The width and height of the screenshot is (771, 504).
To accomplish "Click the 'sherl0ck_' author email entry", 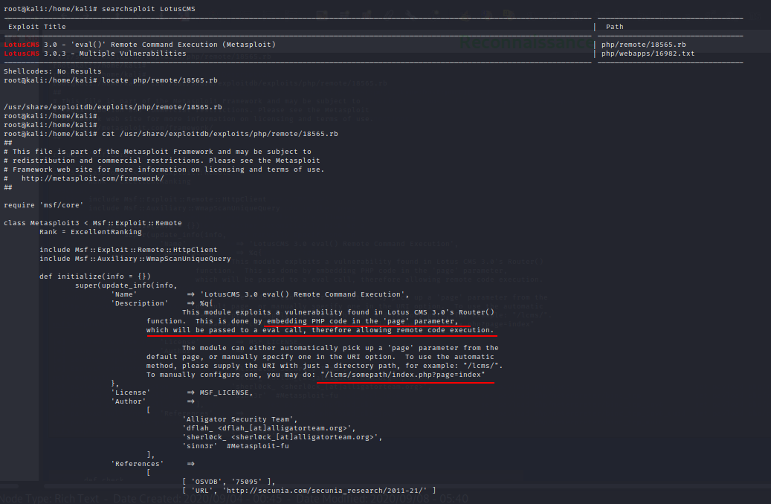I will click(x=283, y=436).
